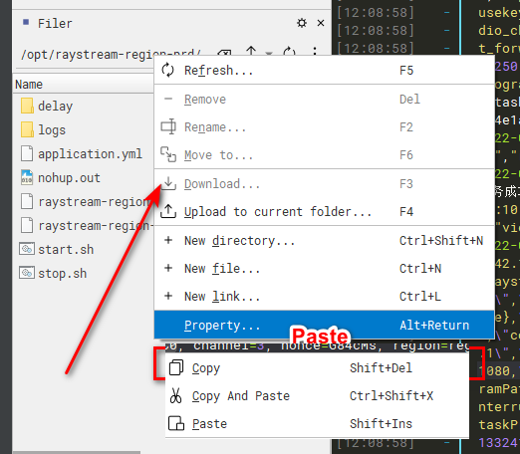Click the Rename icon in the menu
The height and width of the screenshot is (454, 520).
(x=168, y=126)
